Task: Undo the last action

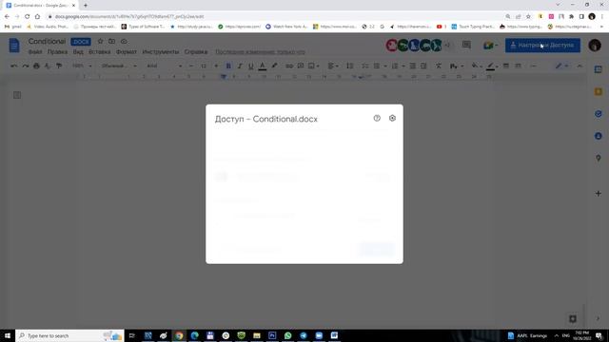Action: [x=14, y=66]
